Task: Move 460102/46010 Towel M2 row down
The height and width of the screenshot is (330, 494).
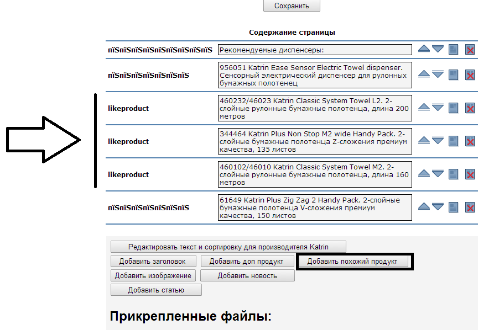Action: coord(438,173)
